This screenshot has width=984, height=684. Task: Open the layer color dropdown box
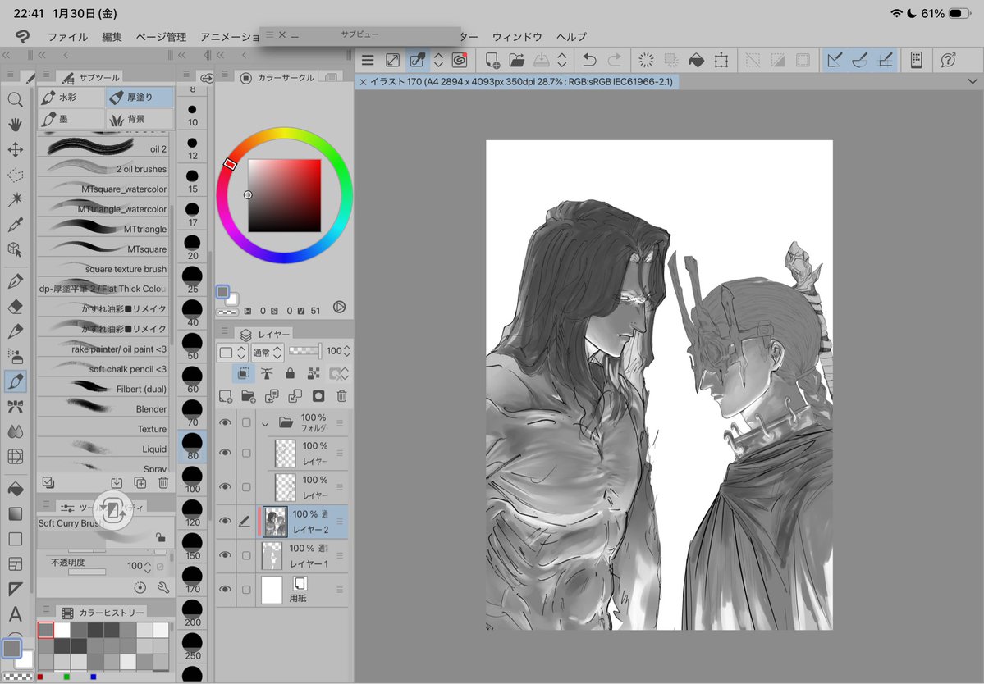pos(233,353)
